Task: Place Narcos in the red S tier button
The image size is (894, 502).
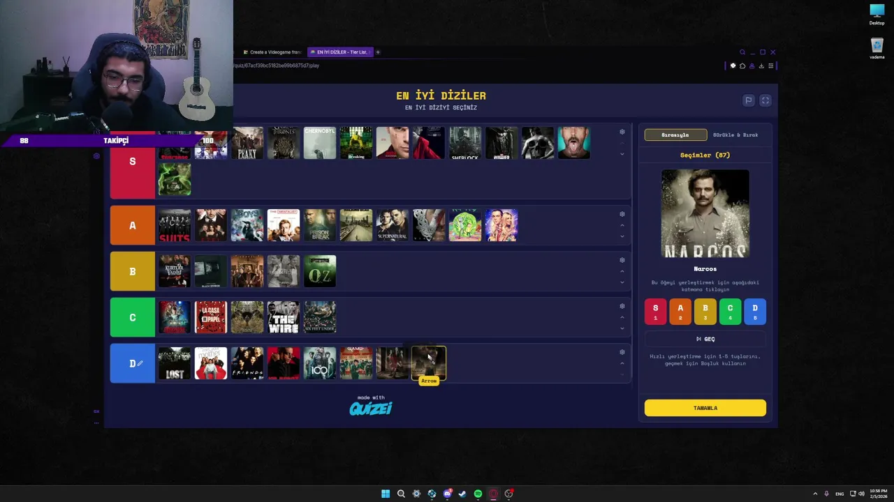Action: click(x=655, y=311)
